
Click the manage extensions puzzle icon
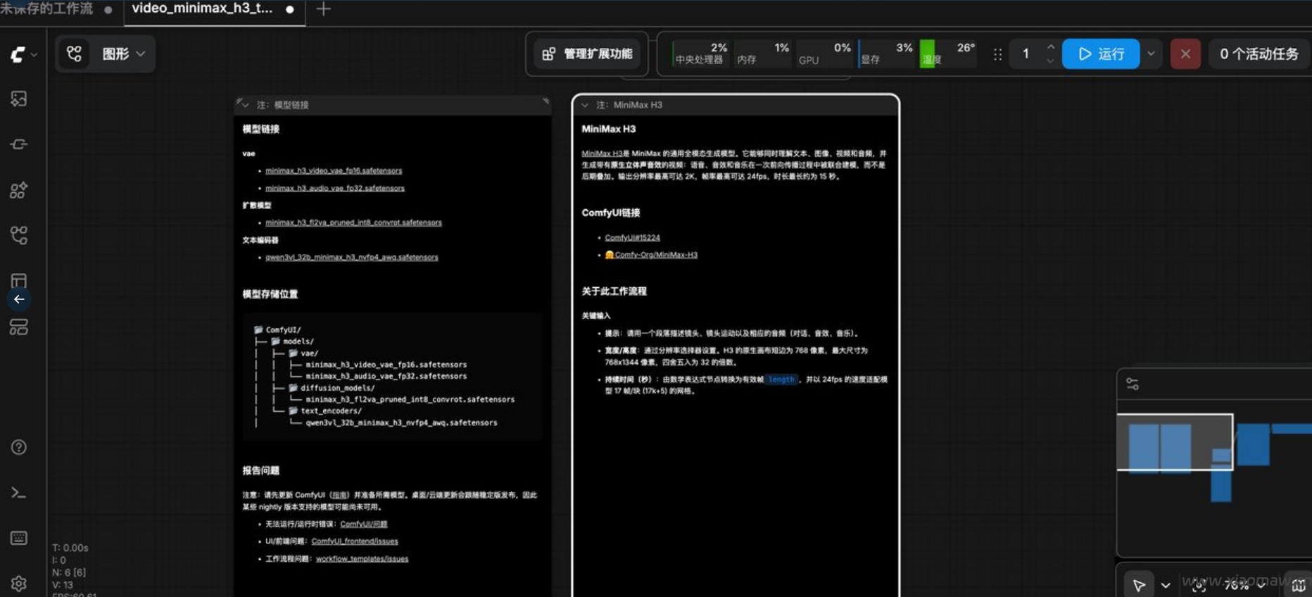[x=549, y=54]
